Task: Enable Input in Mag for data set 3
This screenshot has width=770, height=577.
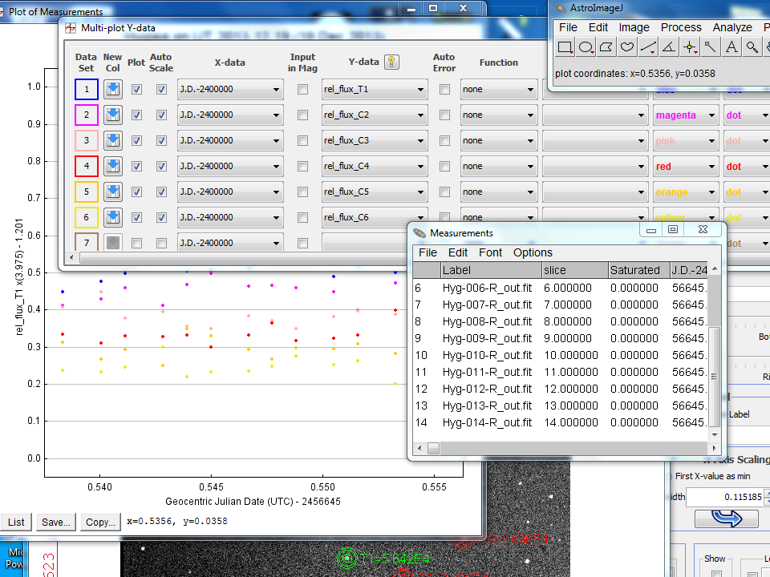Action: click(x=302, y=140)
